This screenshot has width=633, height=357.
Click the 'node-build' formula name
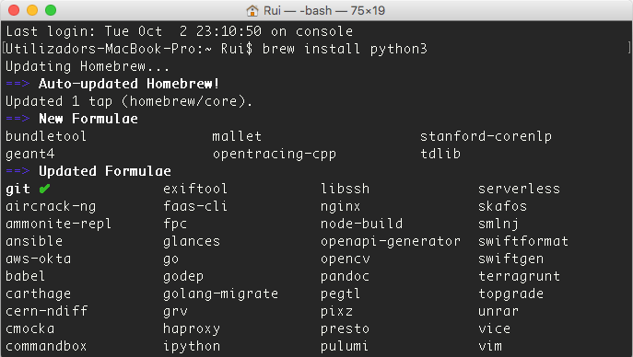(x=362, y=224)
